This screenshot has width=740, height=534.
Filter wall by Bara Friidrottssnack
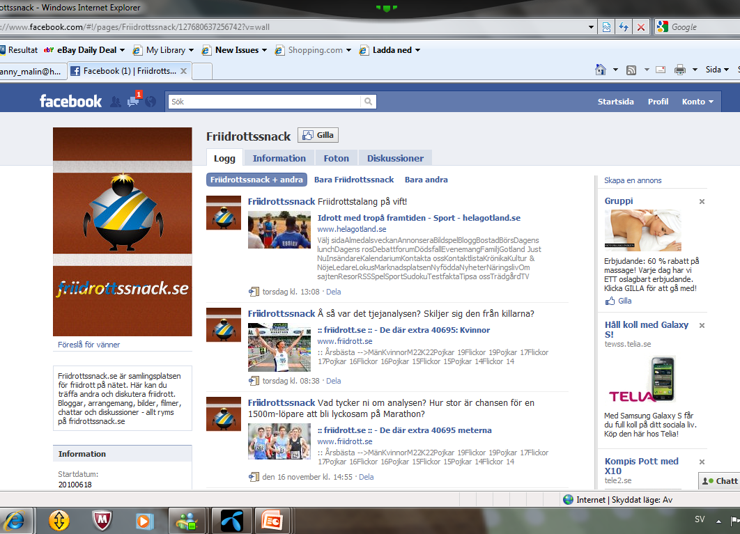point(354,180)
